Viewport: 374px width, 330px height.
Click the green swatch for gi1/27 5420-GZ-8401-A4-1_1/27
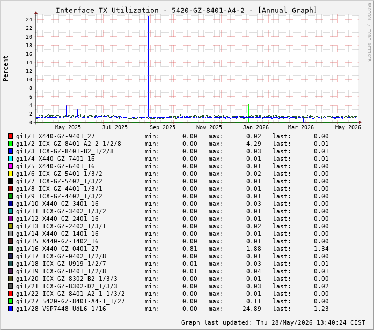[10, 301]
